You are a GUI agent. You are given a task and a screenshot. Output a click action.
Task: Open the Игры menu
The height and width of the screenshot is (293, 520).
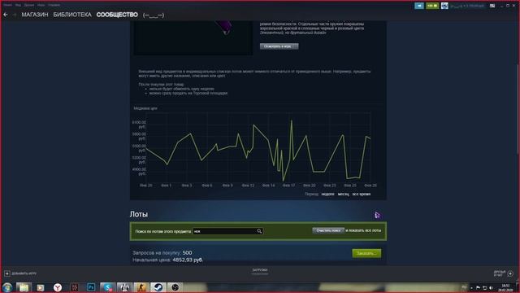[x=41, y=5]
